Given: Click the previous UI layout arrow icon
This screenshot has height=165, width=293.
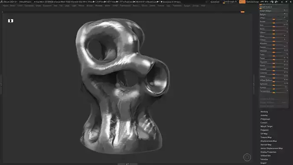Looking at the screenshot, I should [x=262, y=2].
